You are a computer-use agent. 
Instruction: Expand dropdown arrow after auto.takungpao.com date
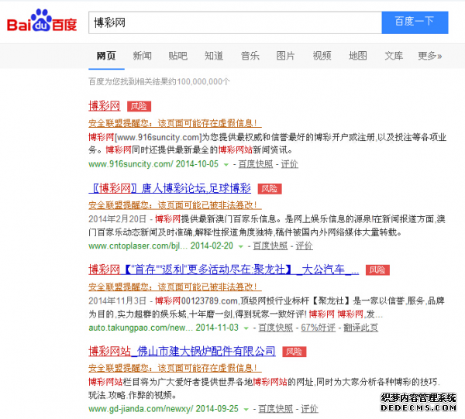tap(246, 328)
